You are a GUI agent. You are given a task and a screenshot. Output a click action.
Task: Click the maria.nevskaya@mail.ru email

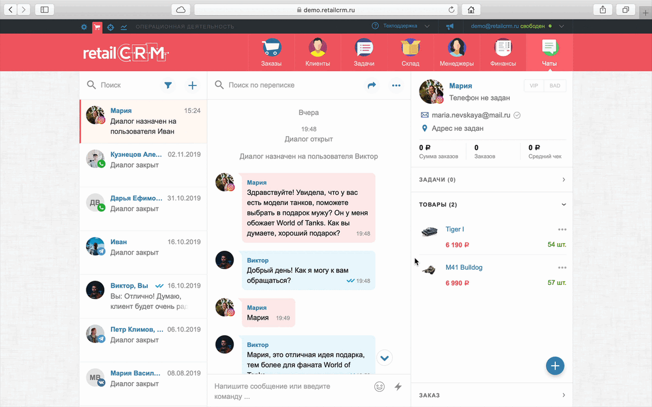tap(471, 115)
